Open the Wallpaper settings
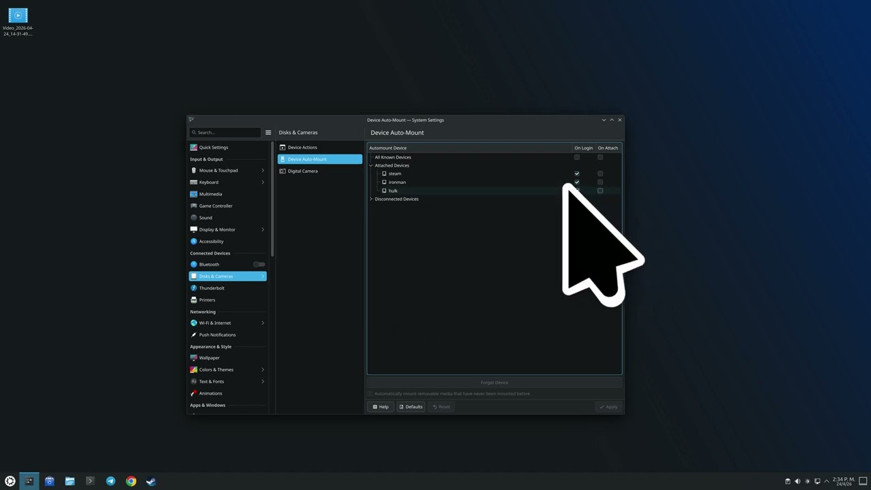Image resolution: width=871 pixels, height=490 pixels. pyautogui.click(x=227, y=358)
